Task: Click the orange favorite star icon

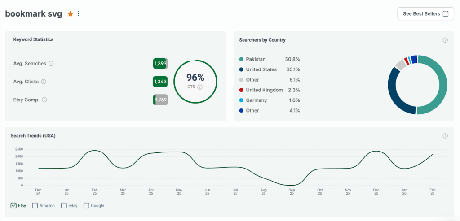Action: (70, 14)
